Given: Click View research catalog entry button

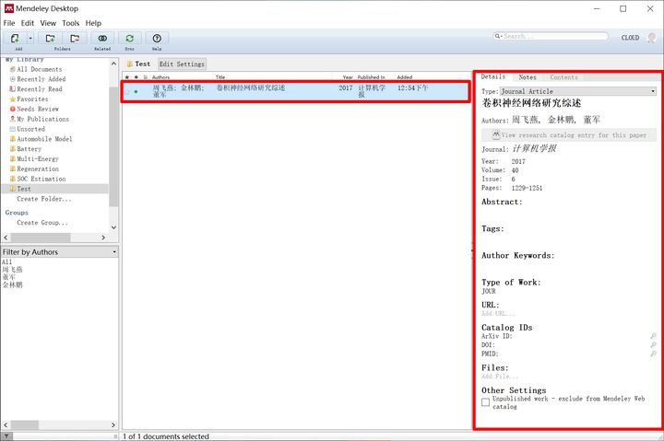Looking at the screenshot, I should pos(569,135).
